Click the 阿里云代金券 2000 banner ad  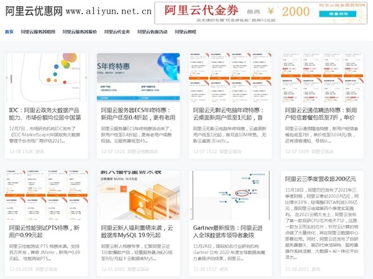point(260,13)
